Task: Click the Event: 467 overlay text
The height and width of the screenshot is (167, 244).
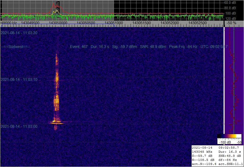Action: coord(79,47)
